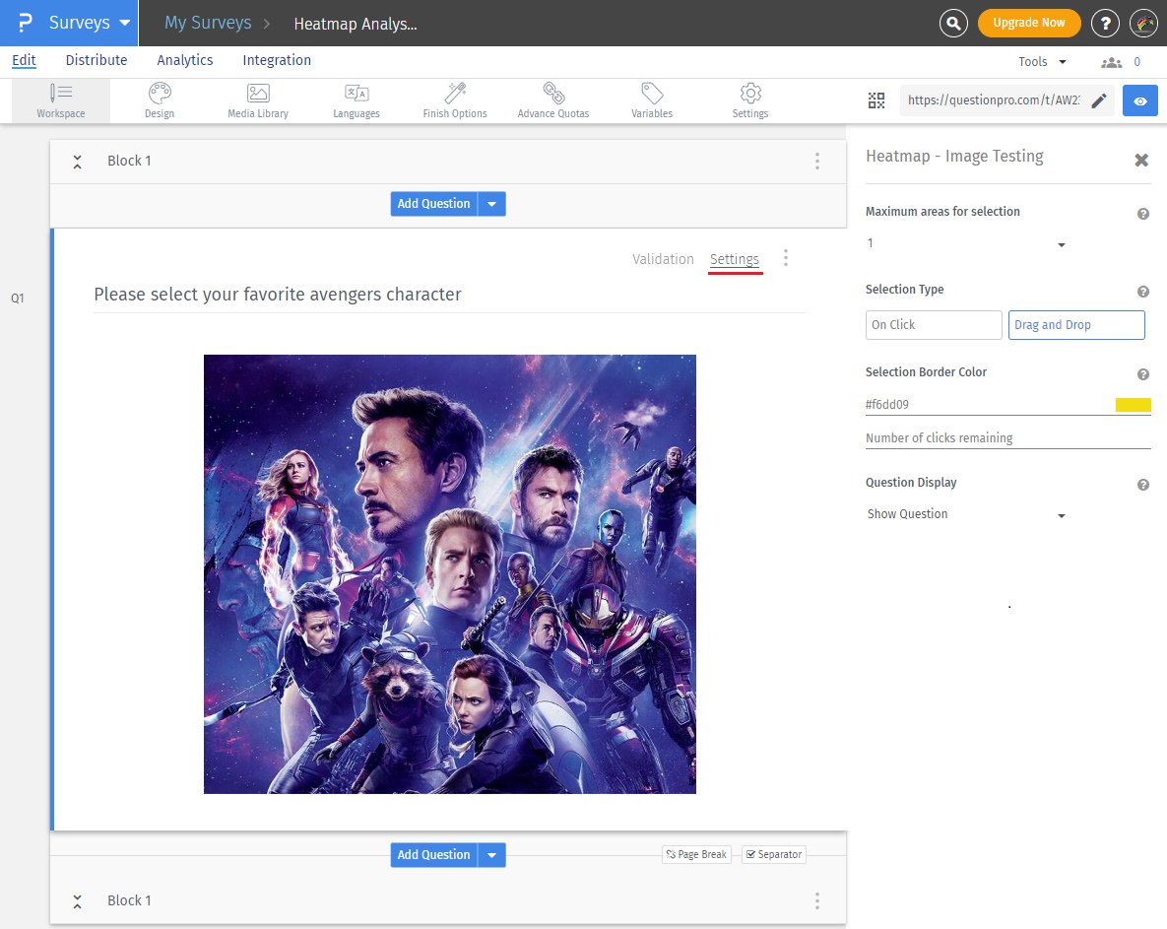Show the survey QR code
Image resolution: width=1167 pixels, height=929 pixels.
point(876,100)
